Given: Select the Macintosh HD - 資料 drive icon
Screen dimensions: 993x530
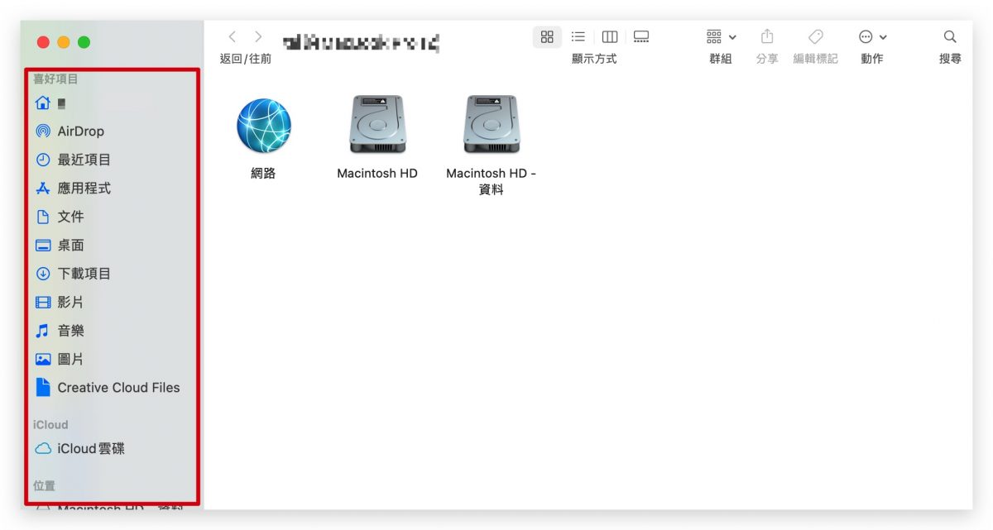Looking at the screenshot, I should 492,124.
